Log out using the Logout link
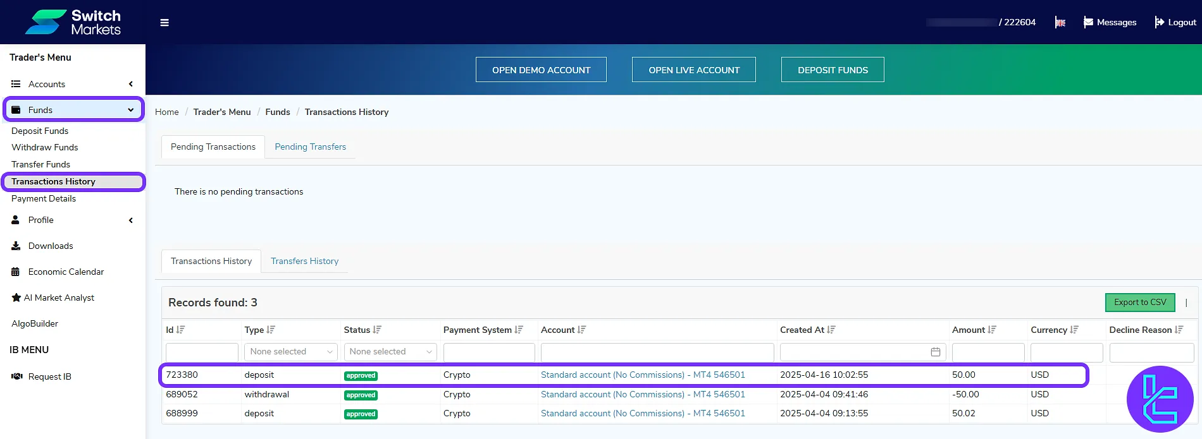The image size is (1202, 439). pyautogui.click(x=1175, y=22)
